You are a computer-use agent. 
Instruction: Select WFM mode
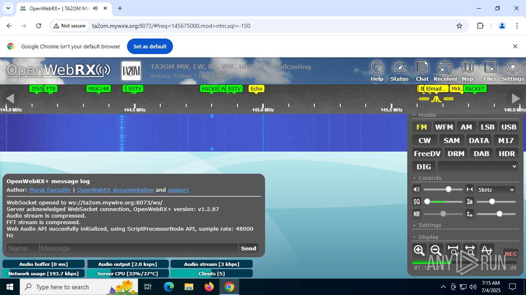click(x=444, y=127)
